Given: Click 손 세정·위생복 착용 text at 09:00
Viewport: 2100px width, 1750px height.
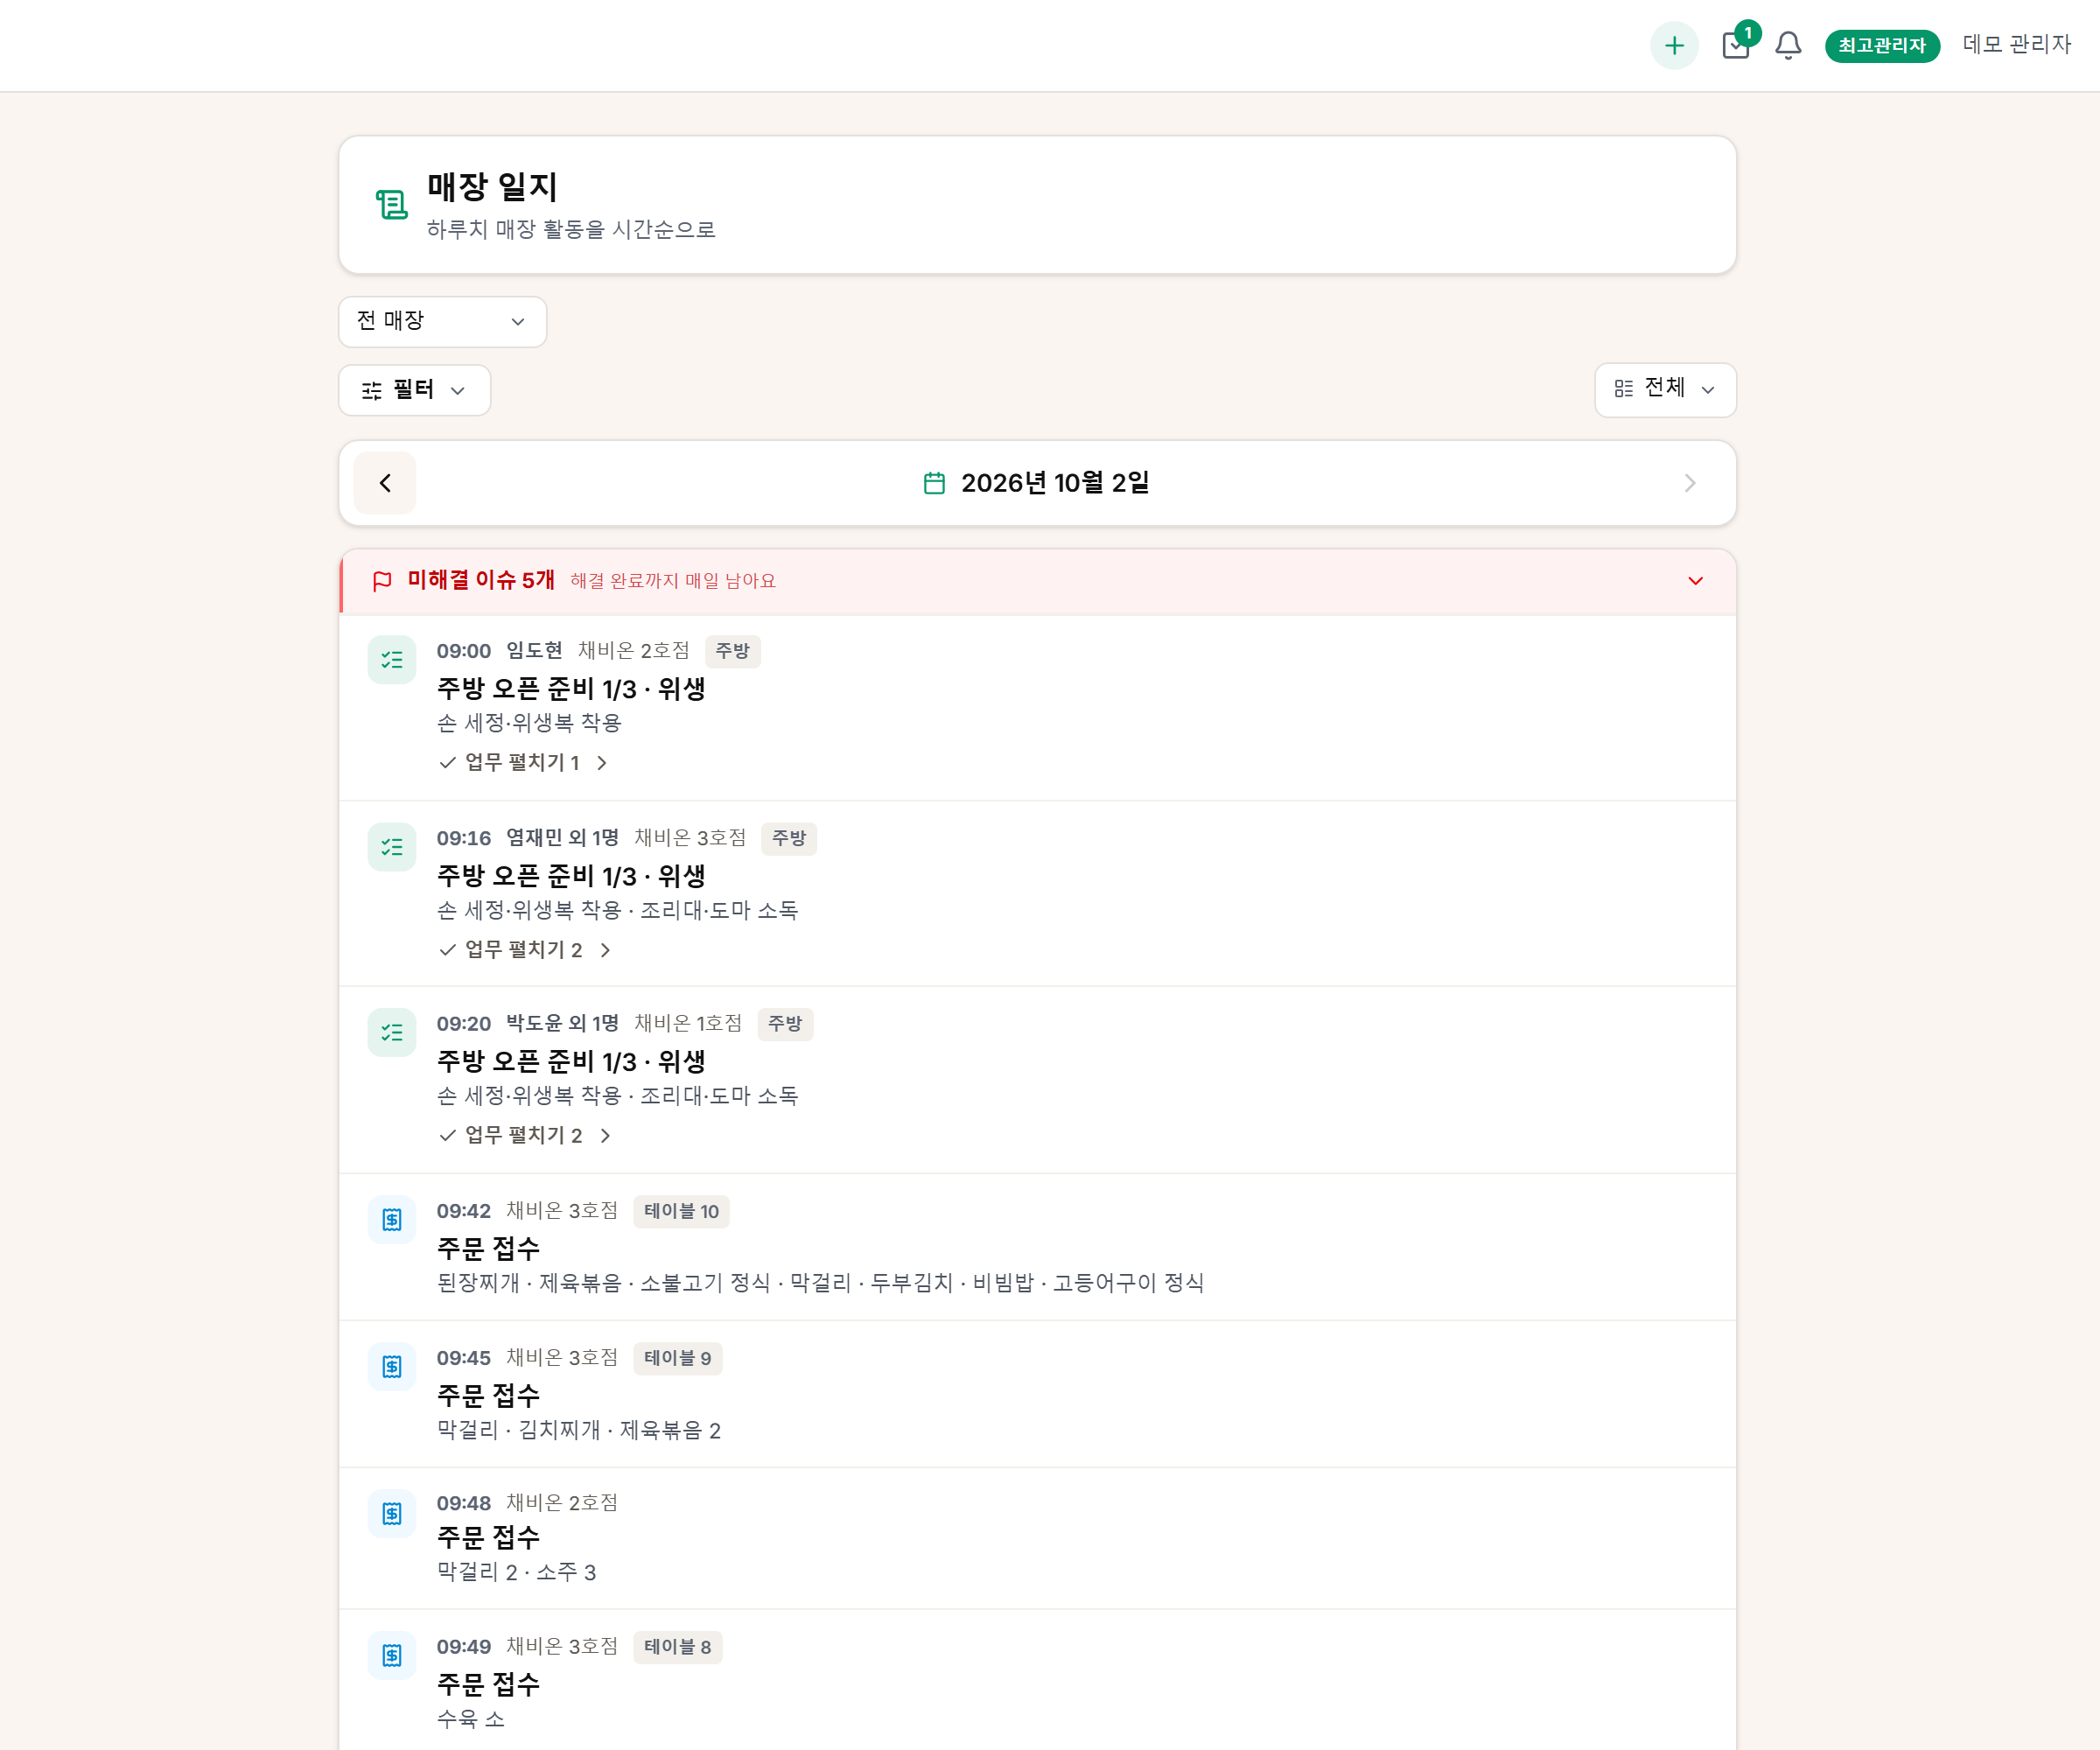Looking at the screenshot, I should pos(529,723).
